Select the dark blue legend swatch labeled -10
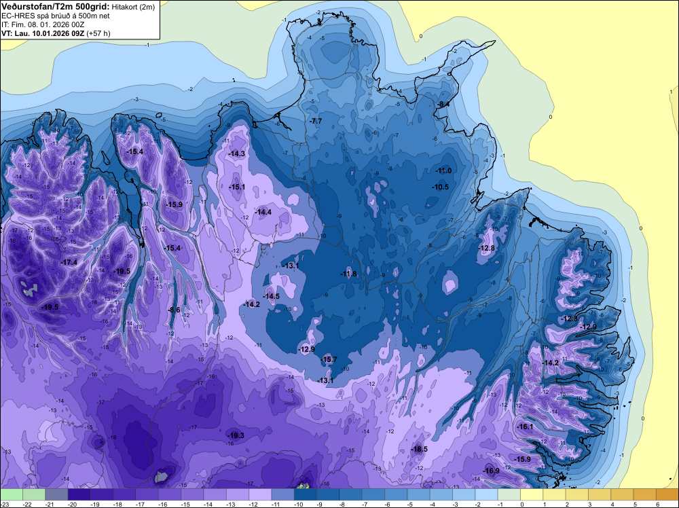 [x=306, y=494]
